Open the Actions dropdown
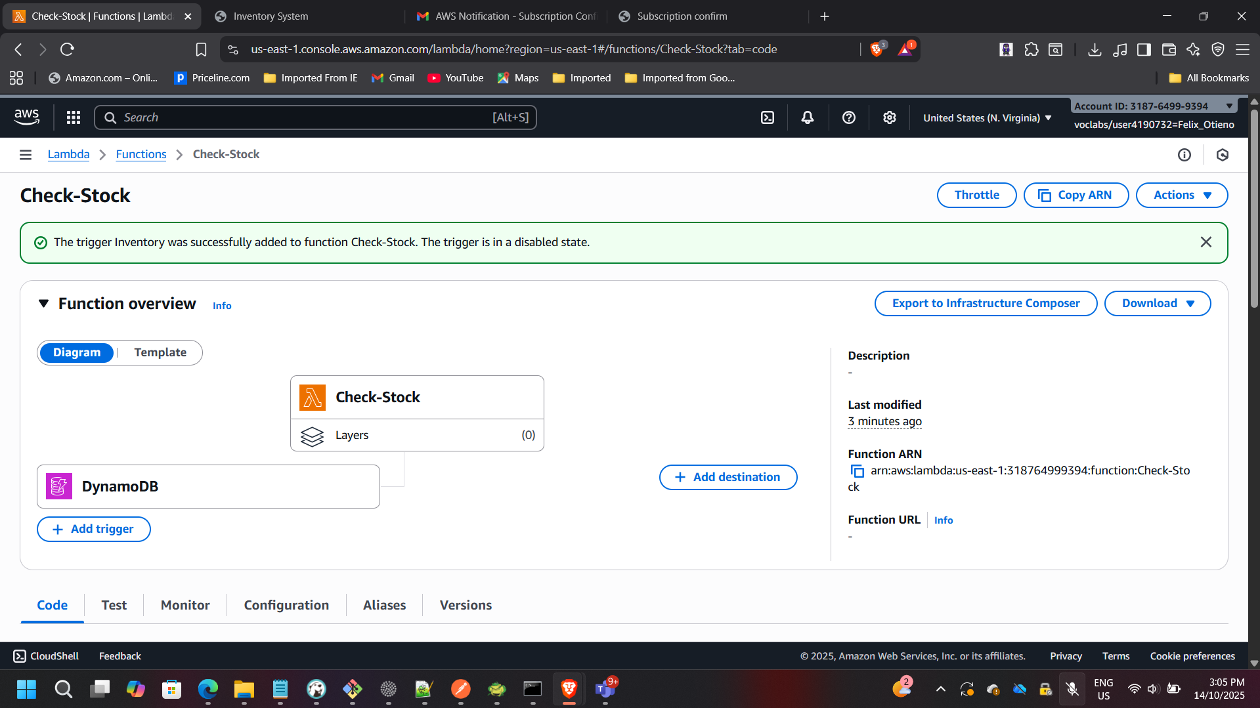The height and width of the screenshot is (708, 1260). click(x=1181, y=195)
